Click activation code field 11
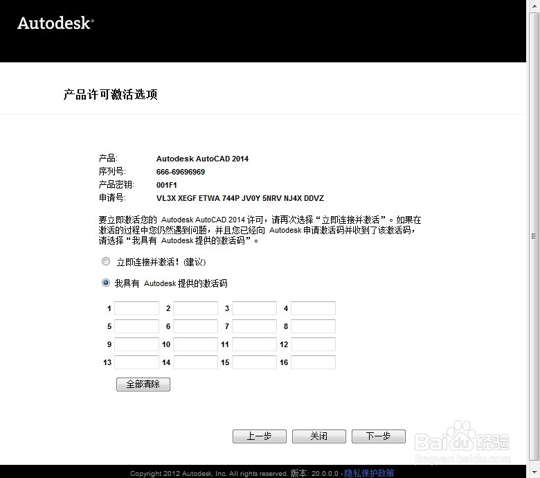The width and height of the screenshot is (540, 478). tap(255, 344)
